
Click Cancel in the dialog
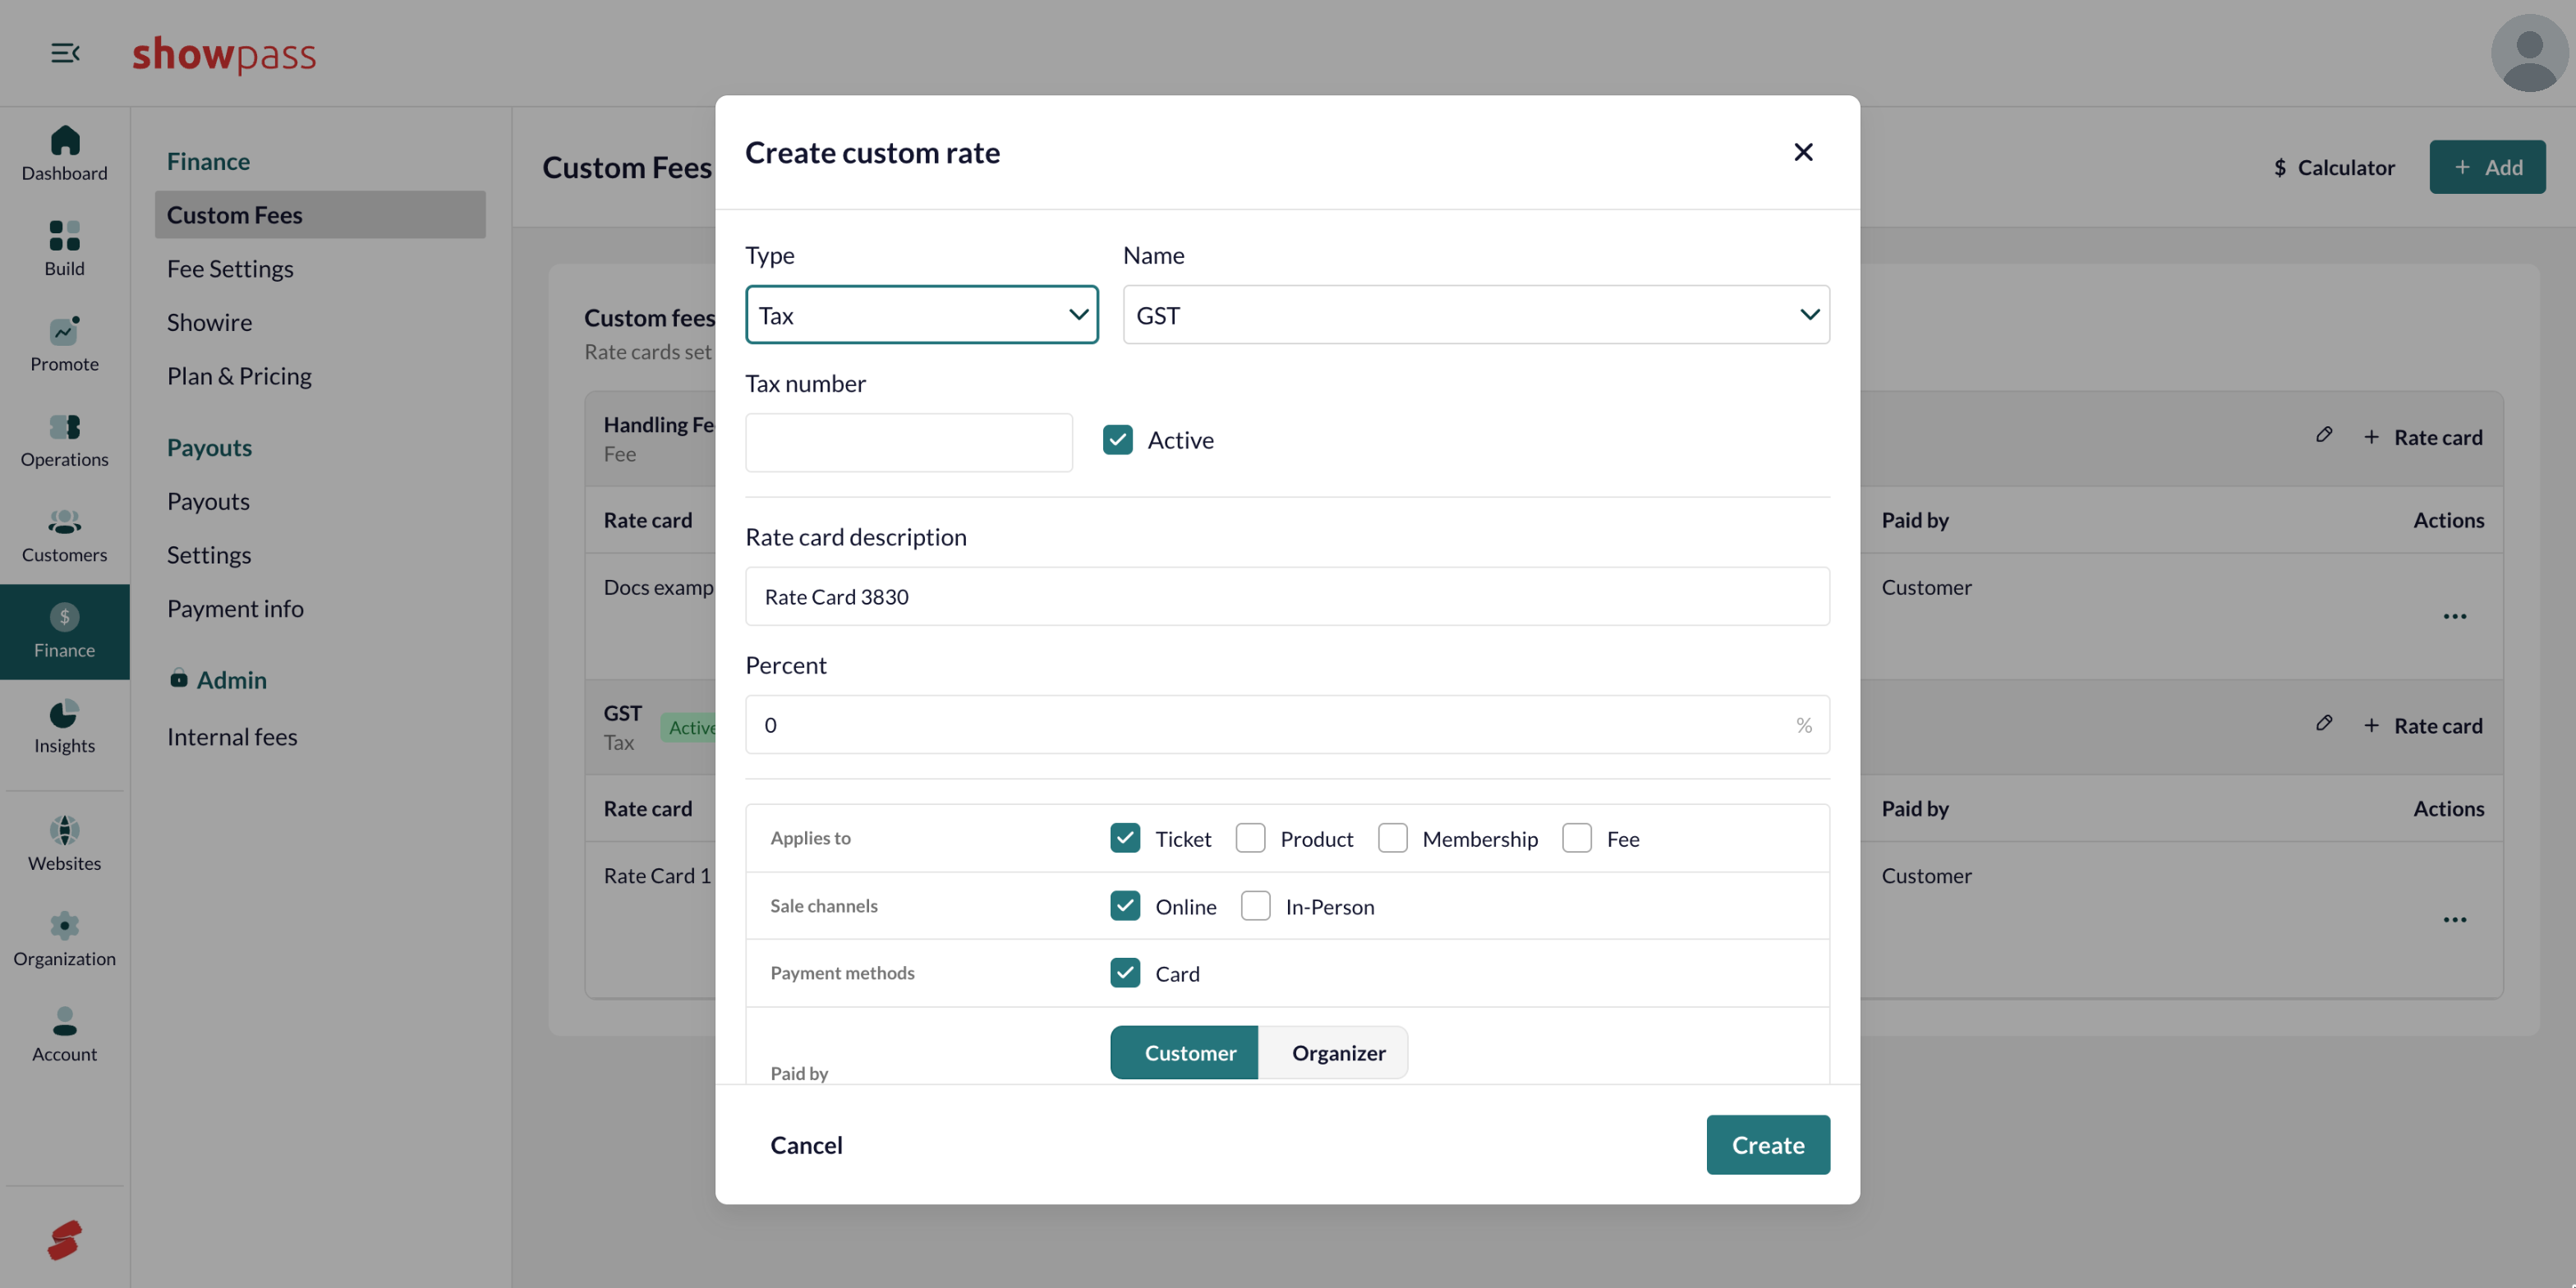coord(806,1145)
